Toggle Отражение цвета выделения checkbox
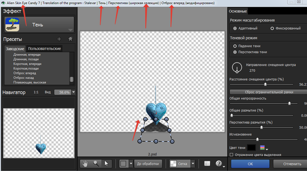This screenshot has height=171, width=307. pos(231,155)
